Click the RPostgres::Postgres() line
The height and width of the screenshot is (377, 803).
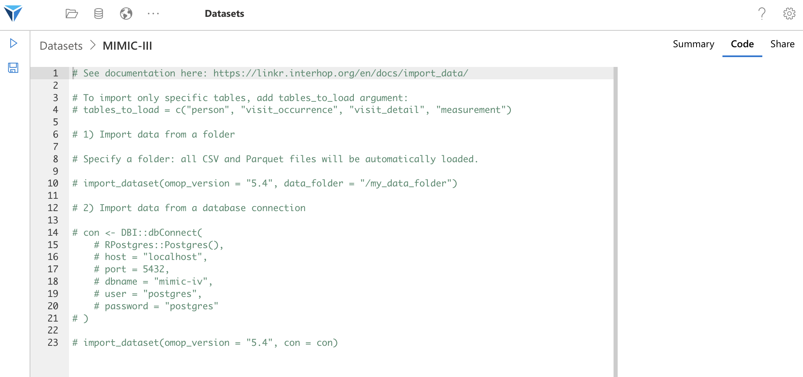pyautogui.click(x=159, y=245)
